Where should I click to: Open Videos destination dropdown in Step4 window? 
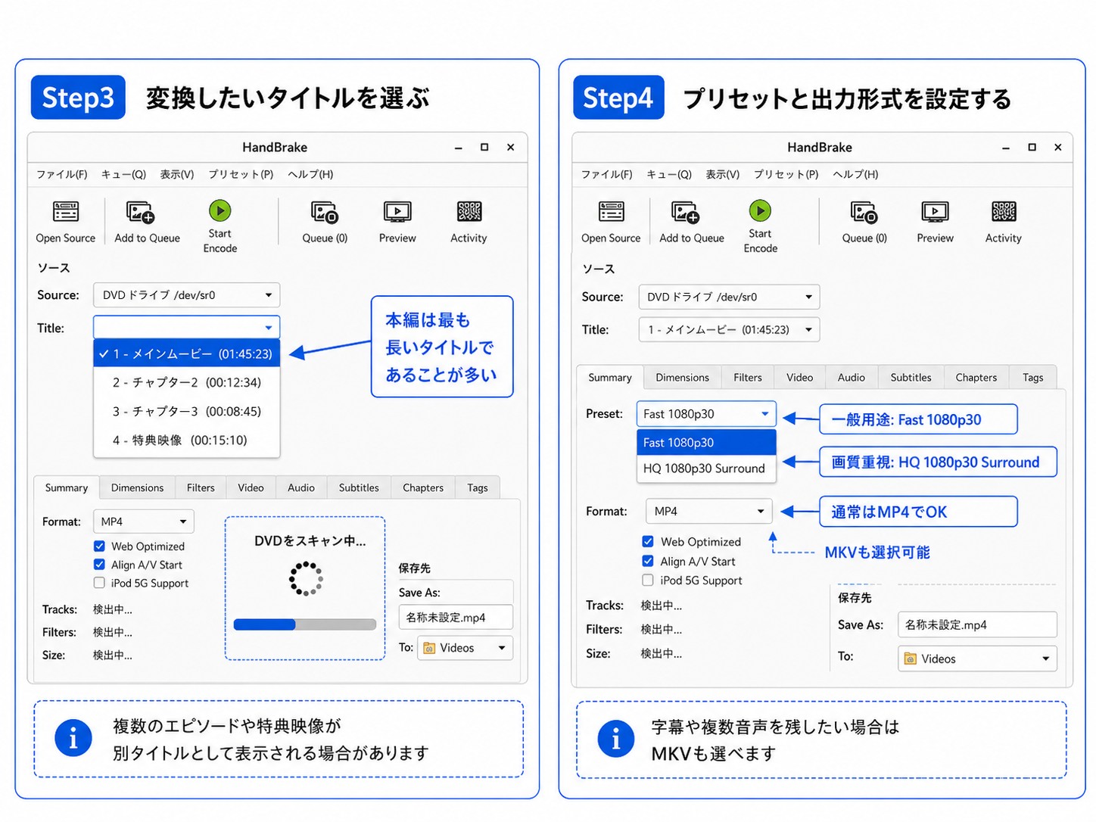[977, 659]
